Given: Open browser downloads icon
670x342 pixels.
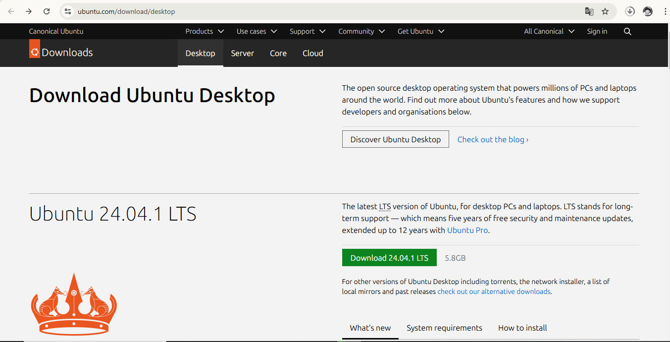Looking at the screenshot, I should [630, 11].
